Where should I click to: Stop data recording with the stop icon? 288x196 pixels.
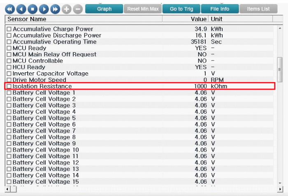pyautogui.click(x=33, y=9)
